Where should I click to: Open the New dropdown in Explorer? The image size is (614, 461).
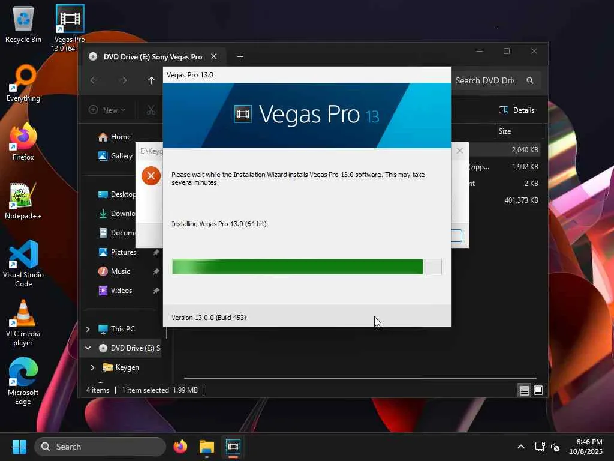107,110
